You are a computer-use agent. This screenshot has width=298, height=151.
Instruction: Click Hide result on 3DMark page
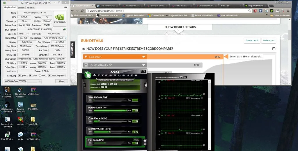(269, 40)
